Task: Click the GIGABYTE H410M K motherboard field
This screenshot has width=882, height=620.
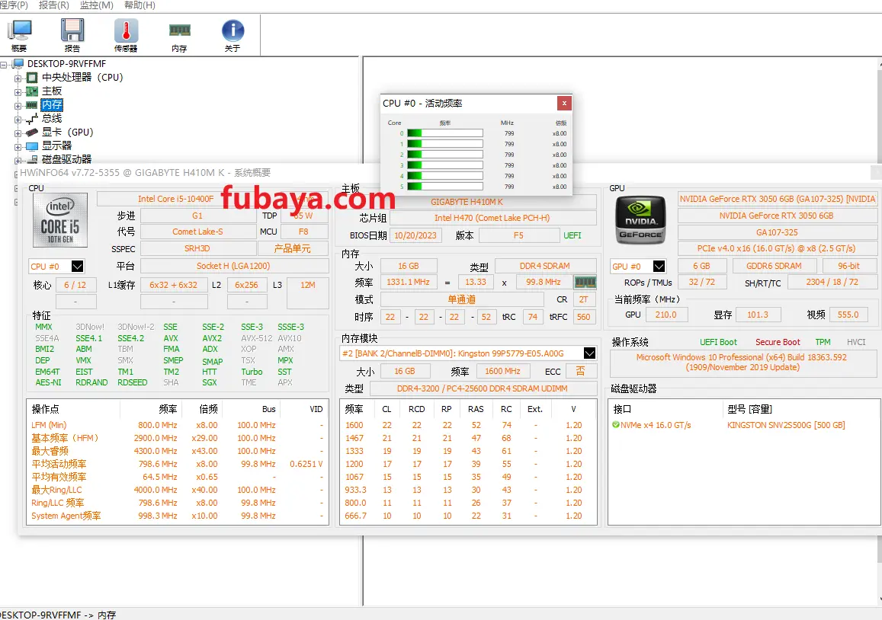Action: tap(467, 202)
